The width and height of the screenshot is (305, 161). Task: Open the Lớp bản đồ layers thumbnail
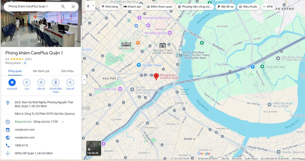93,148
